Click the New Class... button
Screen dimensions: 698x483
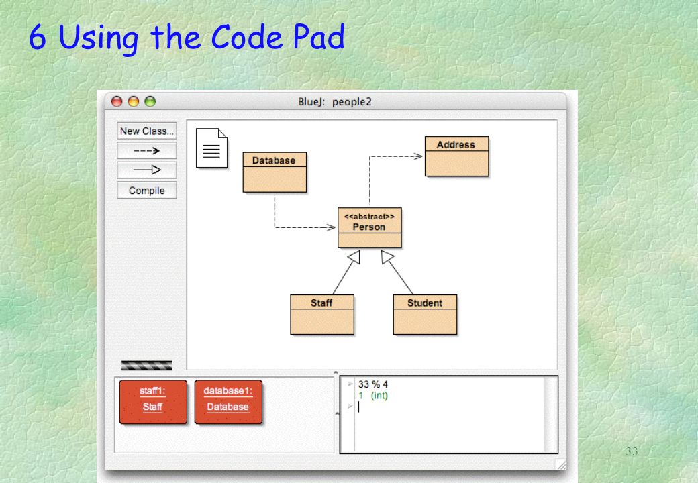coord(147,131)
